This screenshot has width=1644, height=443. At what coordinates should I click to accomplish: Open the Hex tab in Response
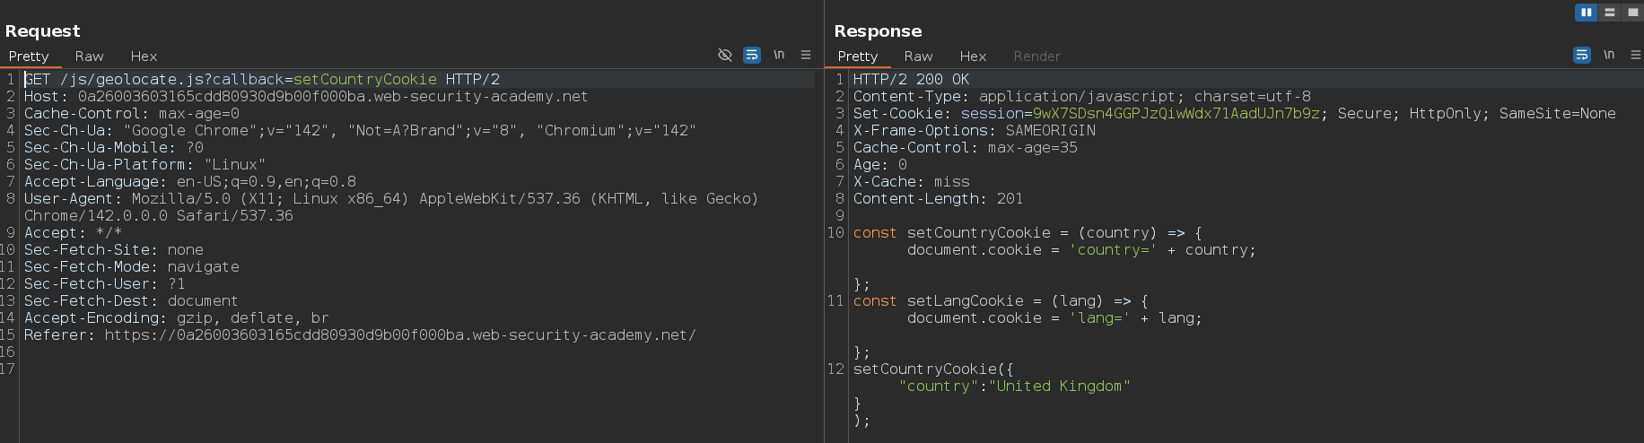[x=973, y=56]
